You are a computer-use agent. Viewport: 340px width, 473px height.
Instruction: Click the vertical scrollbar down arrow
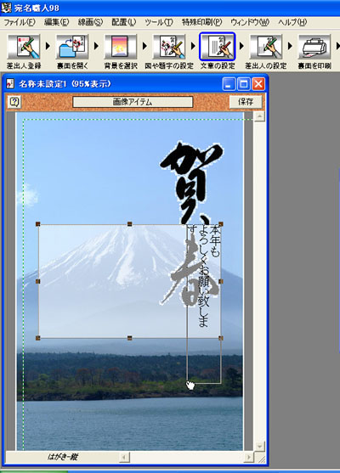pyautogui.click(x=259, y=445)
